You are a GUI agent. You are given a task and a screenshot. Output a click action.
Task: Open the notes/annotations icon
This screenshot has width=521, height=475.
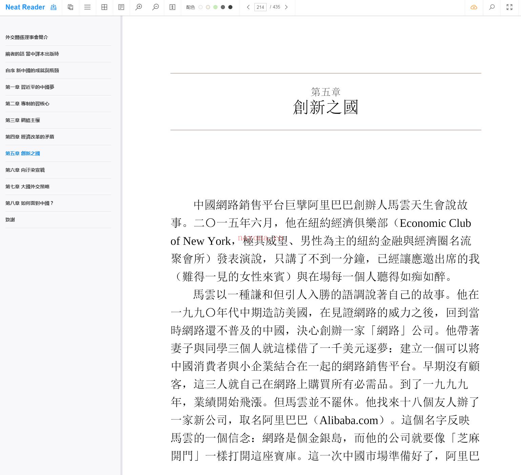pos(121,7)
